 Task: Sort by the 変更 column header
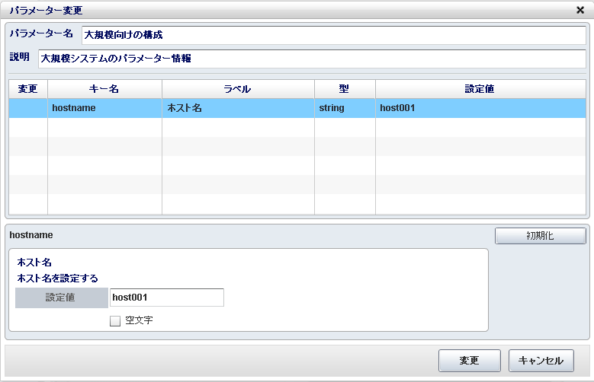point(28,89)
